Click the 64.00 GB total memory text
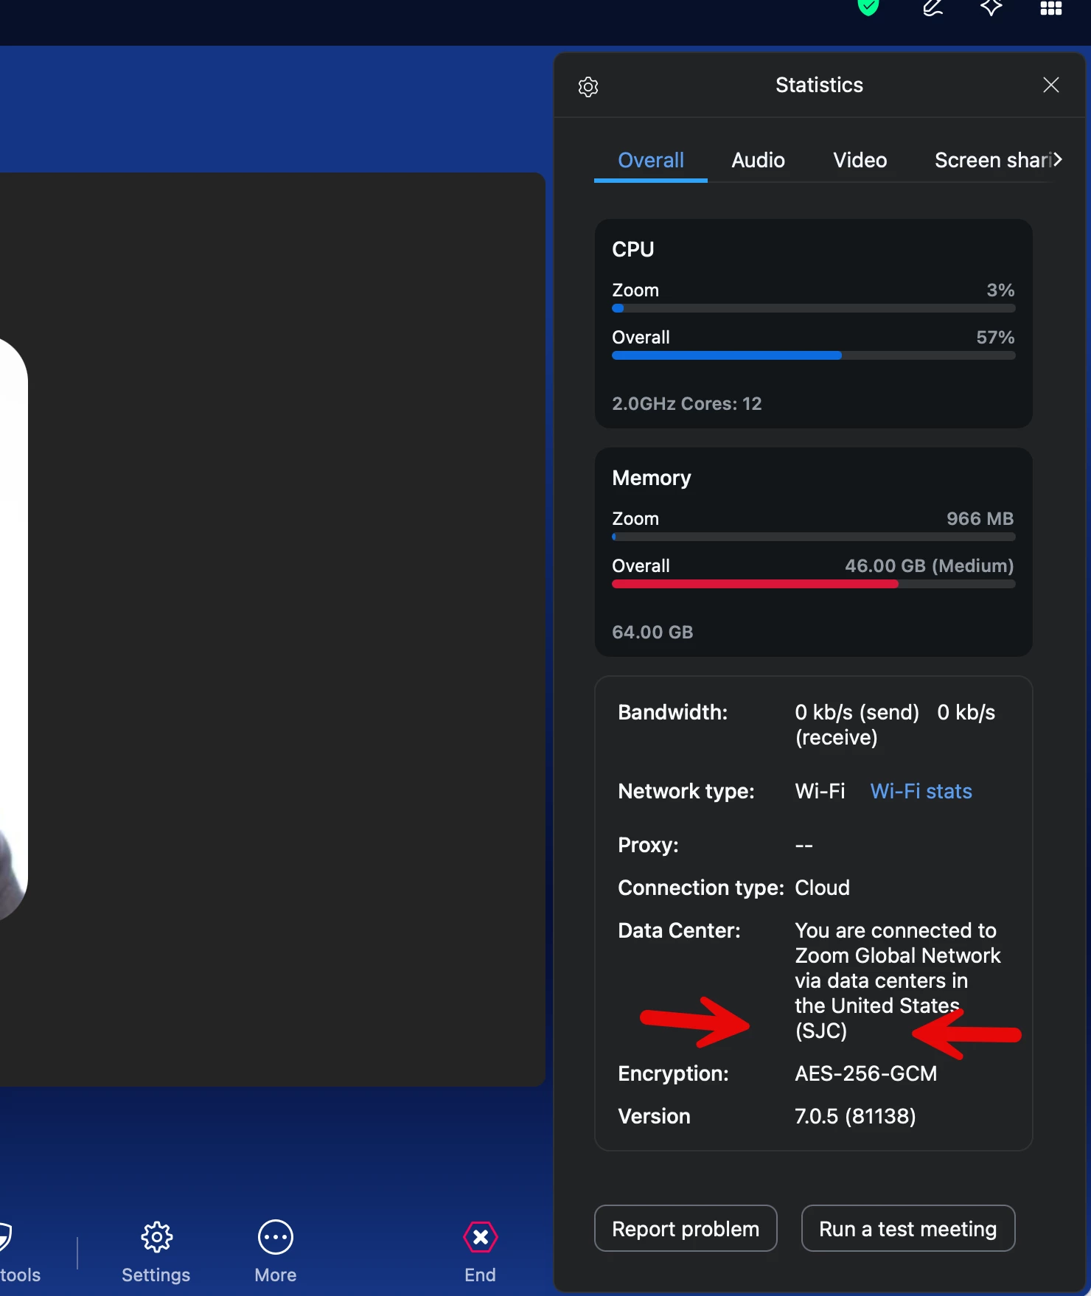Viewport: 1091px width, 1296px height. pos(652,632)
